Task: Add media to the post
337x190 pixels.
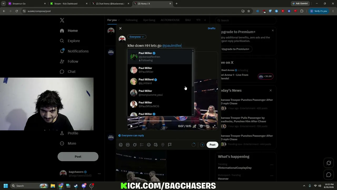Action: click(121, 145)
